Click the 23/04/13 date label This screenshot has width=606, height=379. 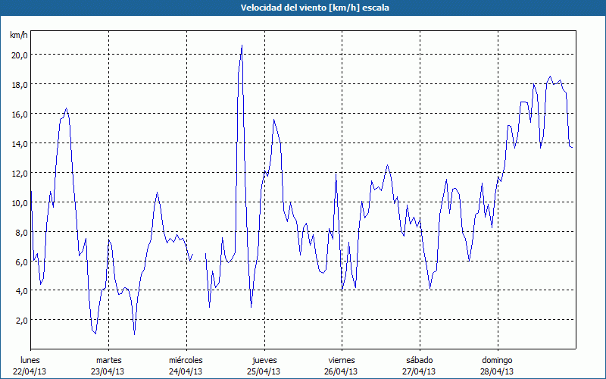tap(108, 371)
